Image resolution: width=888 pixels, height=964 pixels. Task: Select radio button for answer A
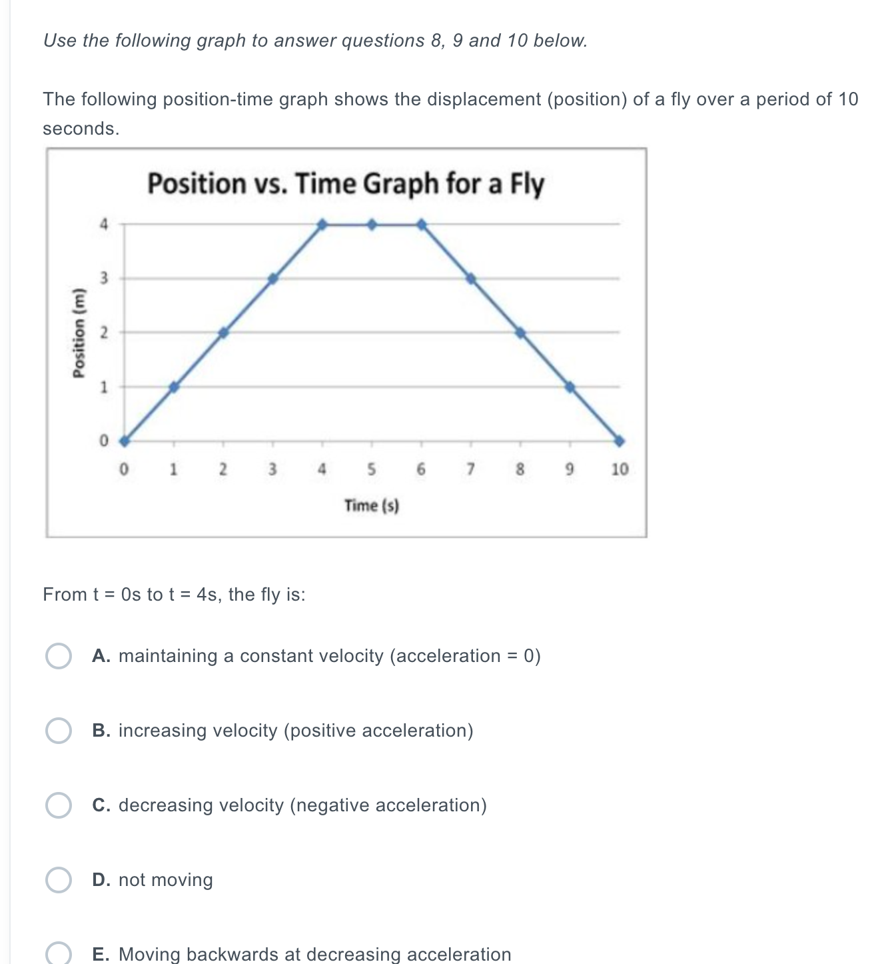click(x=59, y=657)
